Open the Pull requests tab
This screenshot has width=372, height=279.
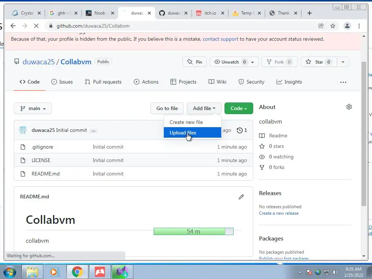pos(103,82)
